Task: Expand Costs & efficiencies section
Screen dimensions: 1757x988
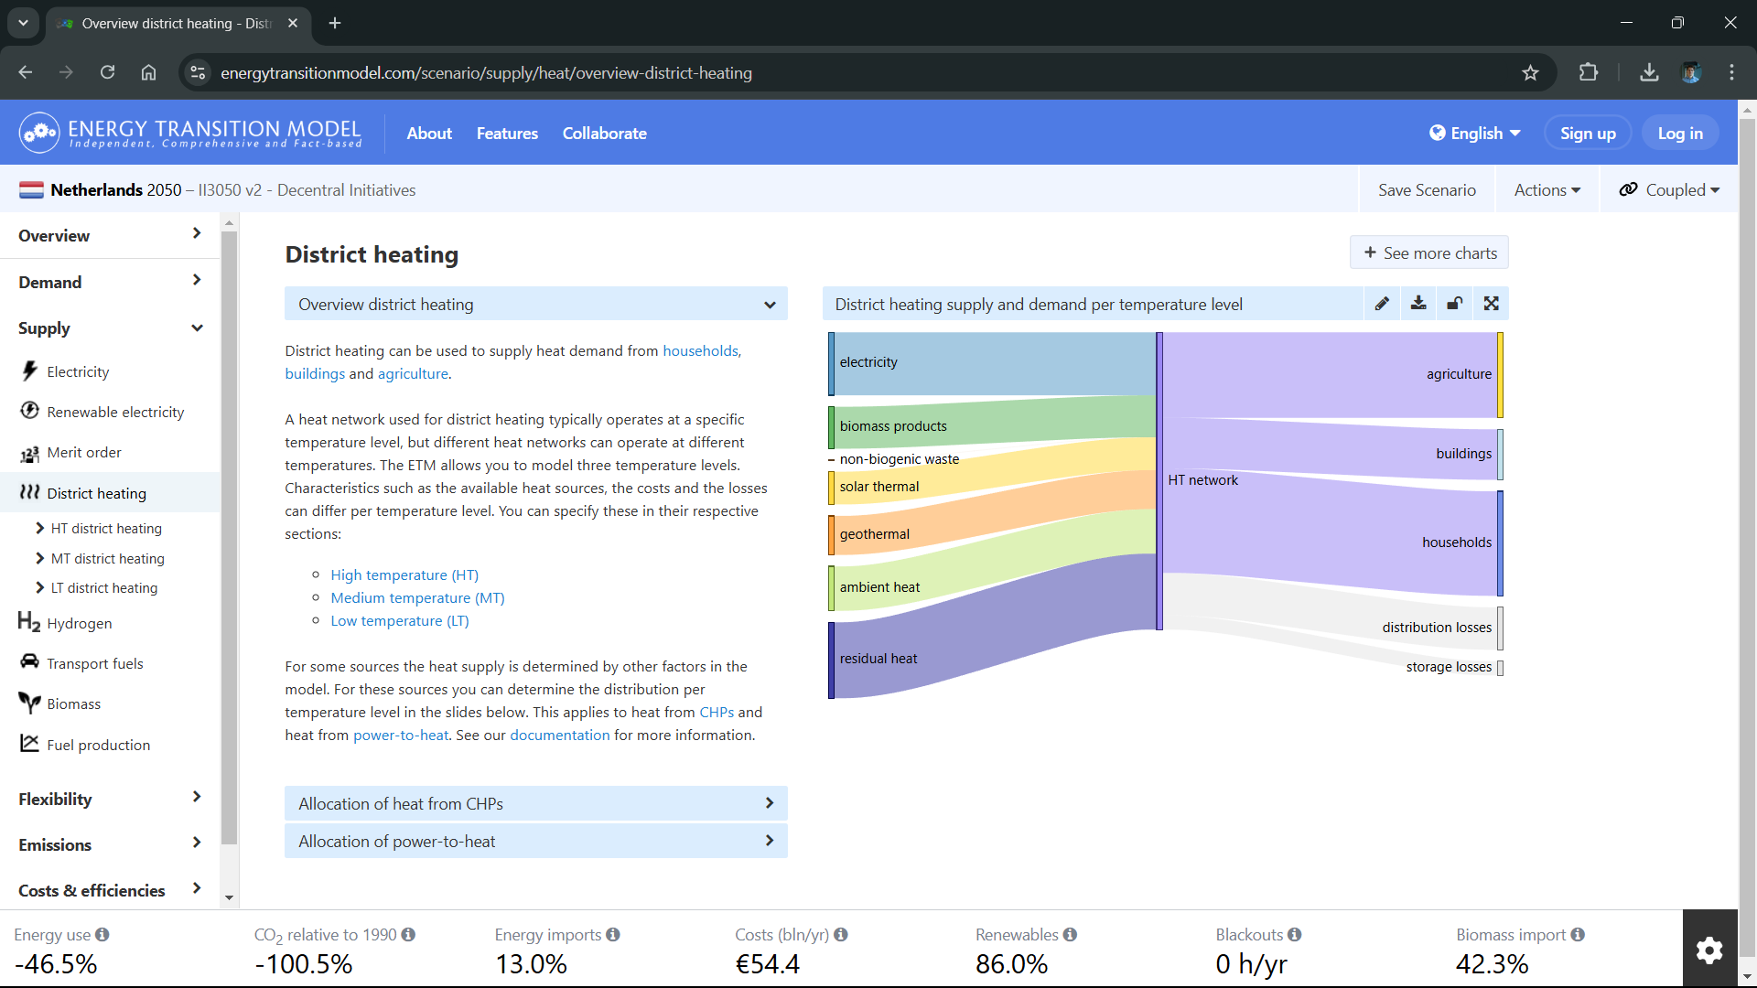Action: [x=110, y=891]
